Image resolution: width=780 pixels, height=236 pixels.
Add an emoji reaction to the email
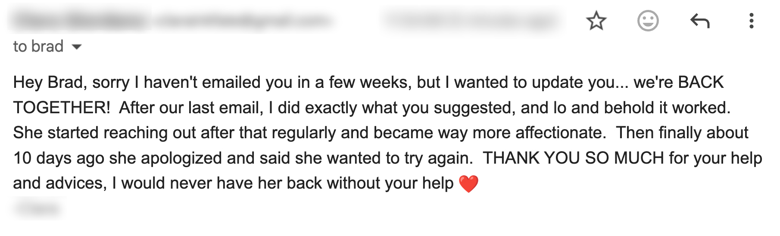pyautogui.click(x=648, y=21)
